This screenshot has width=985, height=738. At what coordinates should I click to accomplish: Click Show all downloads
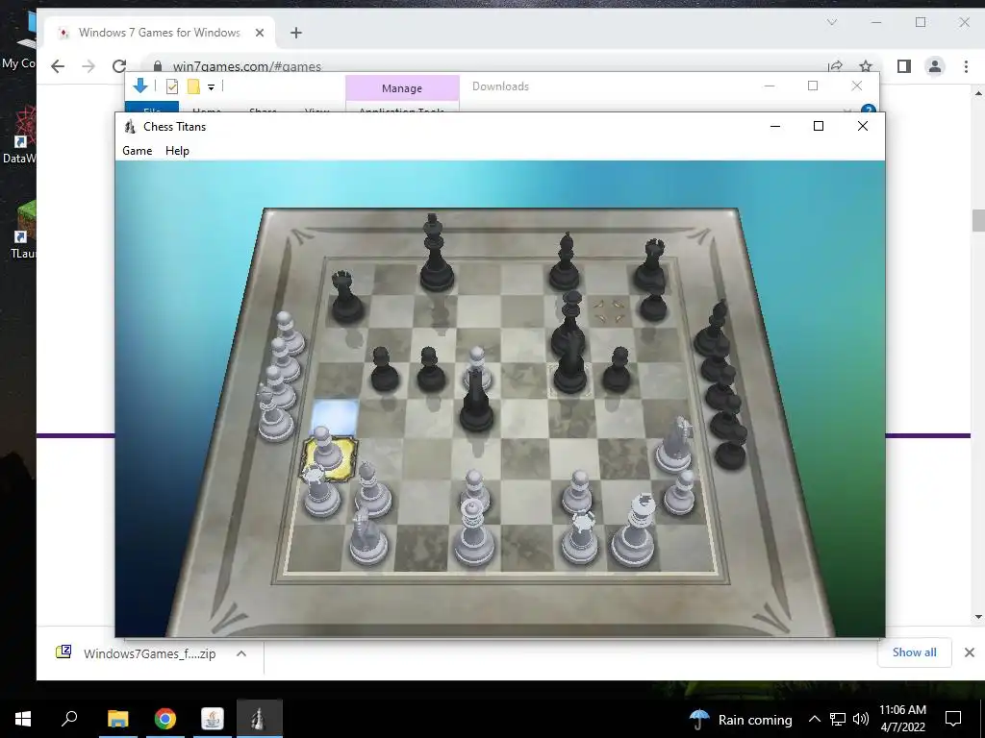click(x=914, y=652)
